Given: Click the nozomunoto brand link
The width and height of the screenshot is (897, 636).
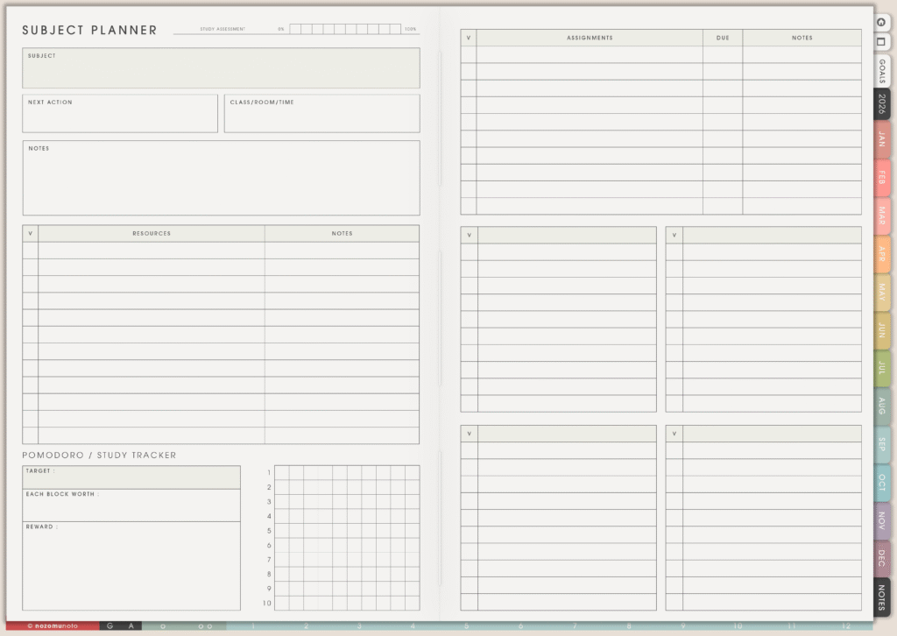Looking at the screenshot, I should 52,626.
